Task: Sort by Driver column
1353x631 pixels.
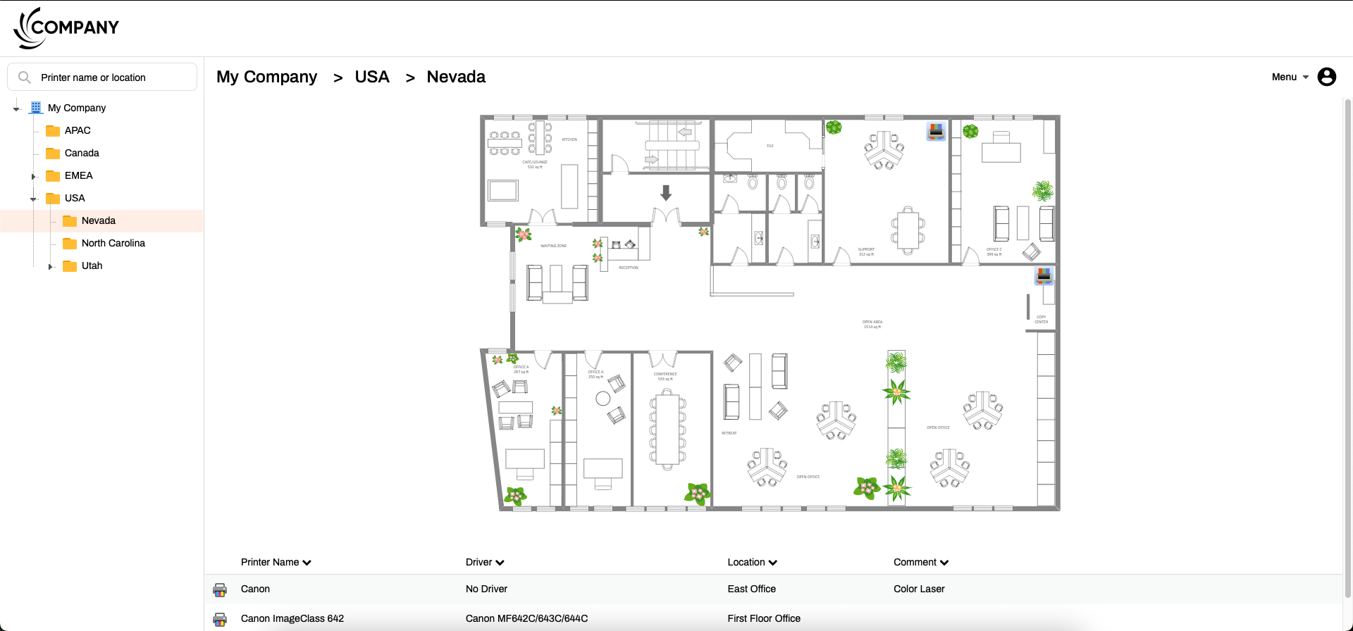Action: coord(485,562)
